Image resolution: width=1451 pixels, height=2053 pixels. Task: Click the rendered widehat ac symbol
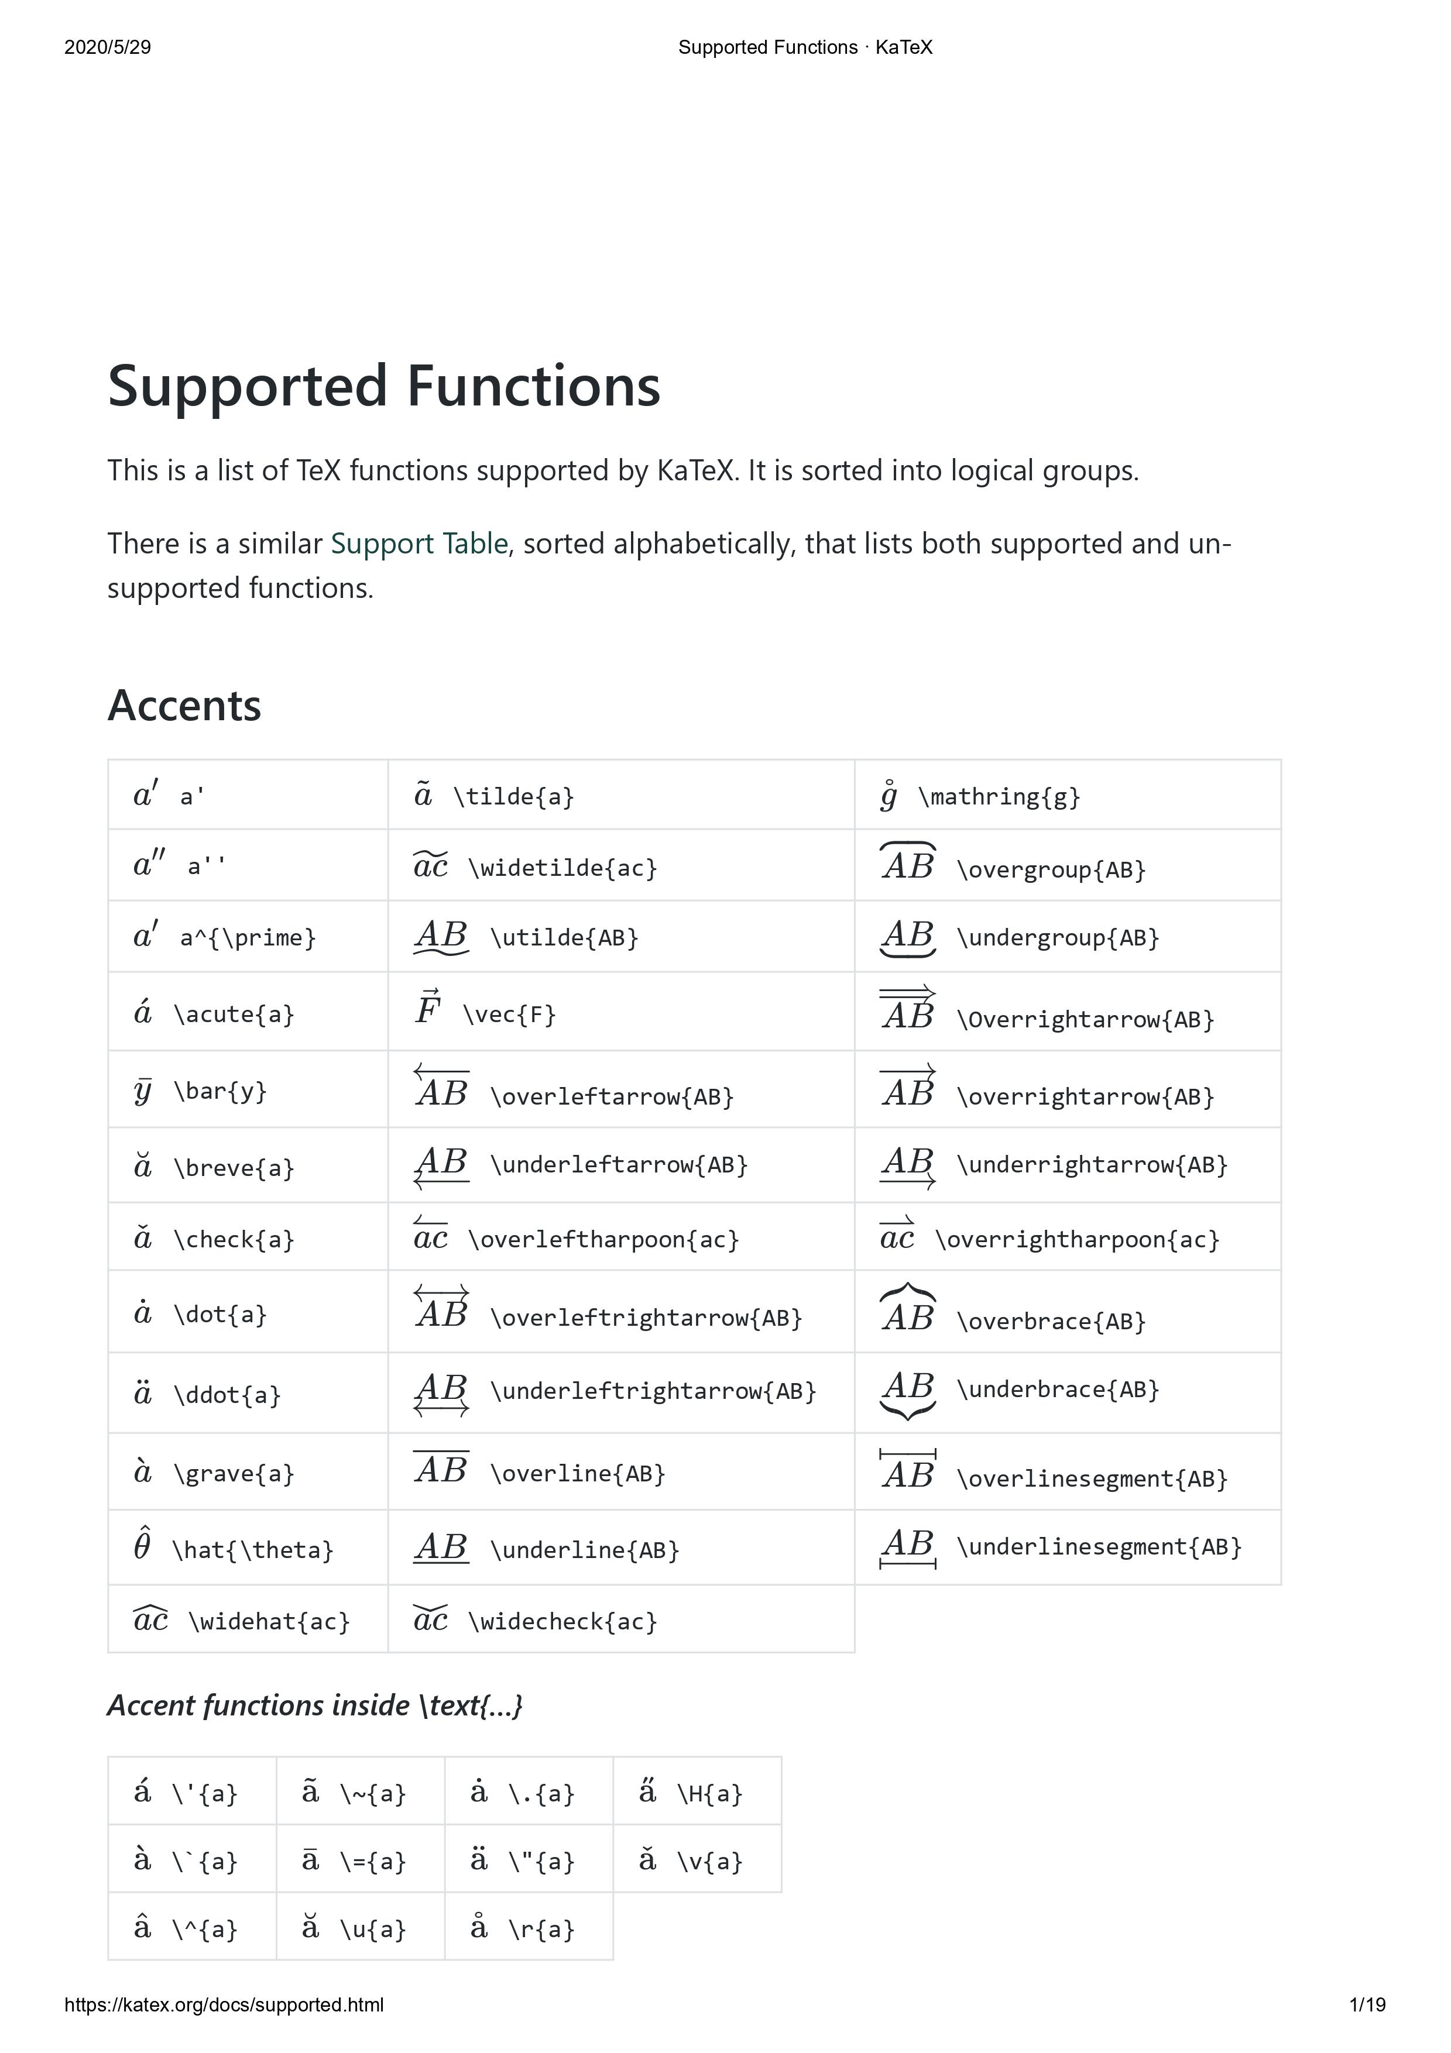tap(150, 1619)
